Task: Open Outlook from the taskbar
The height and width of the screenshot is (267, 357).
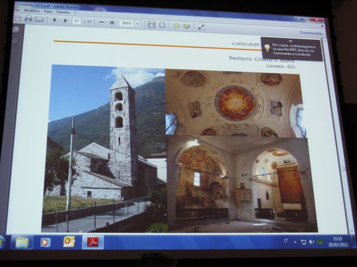Action: click(69, 241)
